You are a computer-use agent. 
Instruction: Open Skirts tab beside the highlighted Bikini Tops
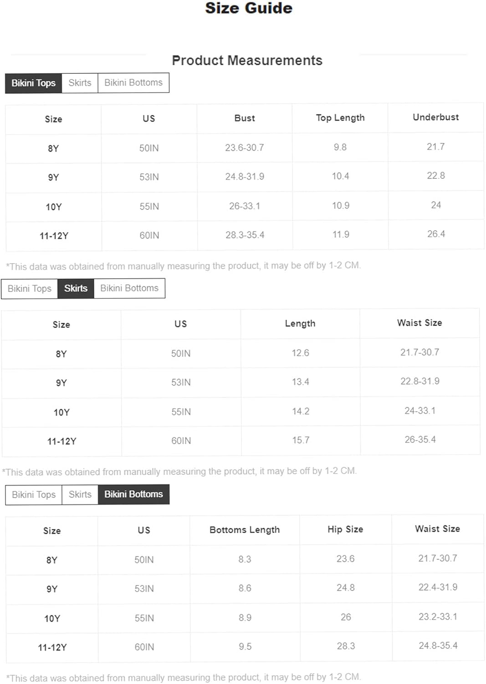80,83
